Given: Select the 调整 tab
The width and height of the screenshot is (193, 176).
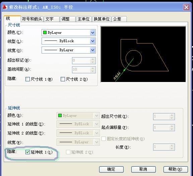Looking at the screenshot, I should click(x=68, y=19).
